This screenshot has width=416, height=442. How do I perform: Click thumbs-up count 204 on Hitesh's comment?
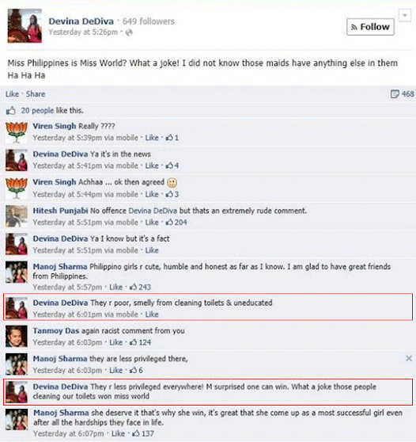pos(176,222)
